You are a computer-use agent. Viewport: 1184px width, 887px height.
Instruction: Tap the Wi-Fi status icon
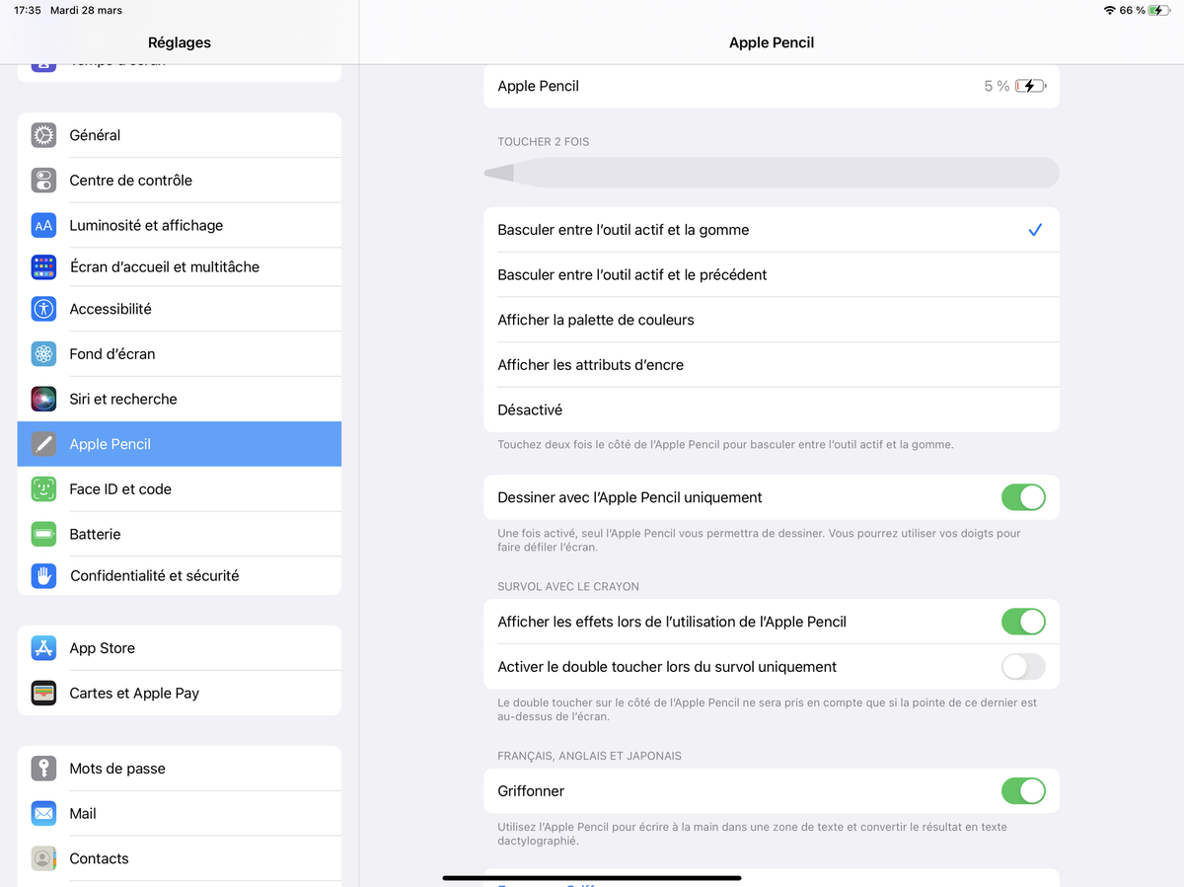coord(1109,10)
